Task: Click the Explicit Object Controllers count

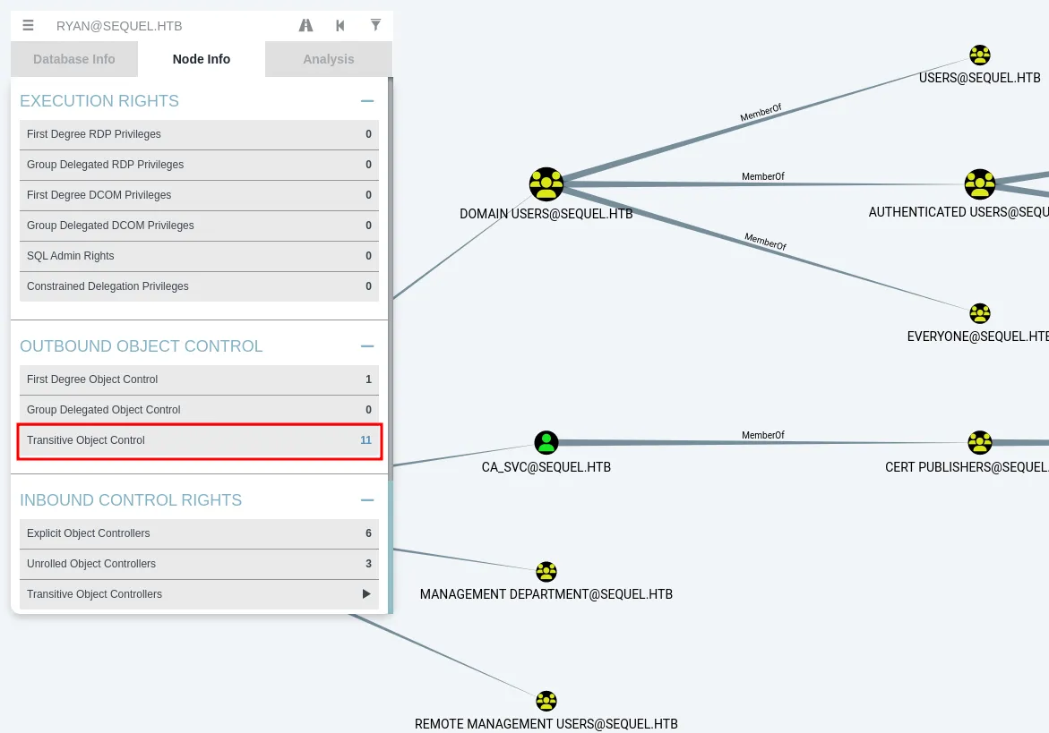Action: [368, 533]
